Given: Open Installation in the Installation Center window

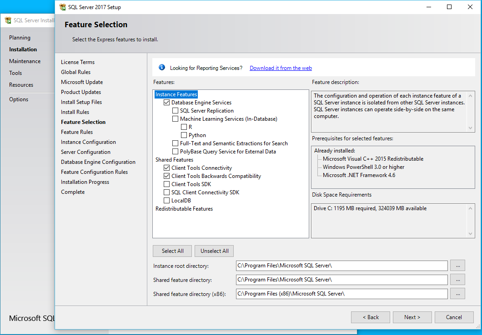Looking at the screenshot, I should tap(23, 49).
